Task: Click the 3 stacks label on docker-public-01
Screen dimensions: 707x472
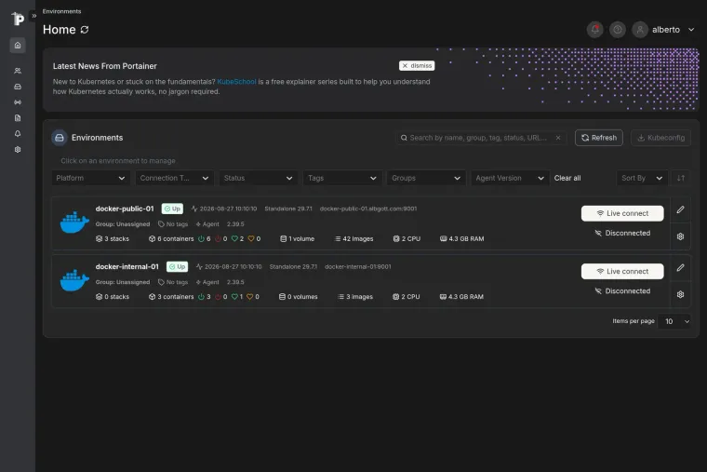Action: coord(113,239)
